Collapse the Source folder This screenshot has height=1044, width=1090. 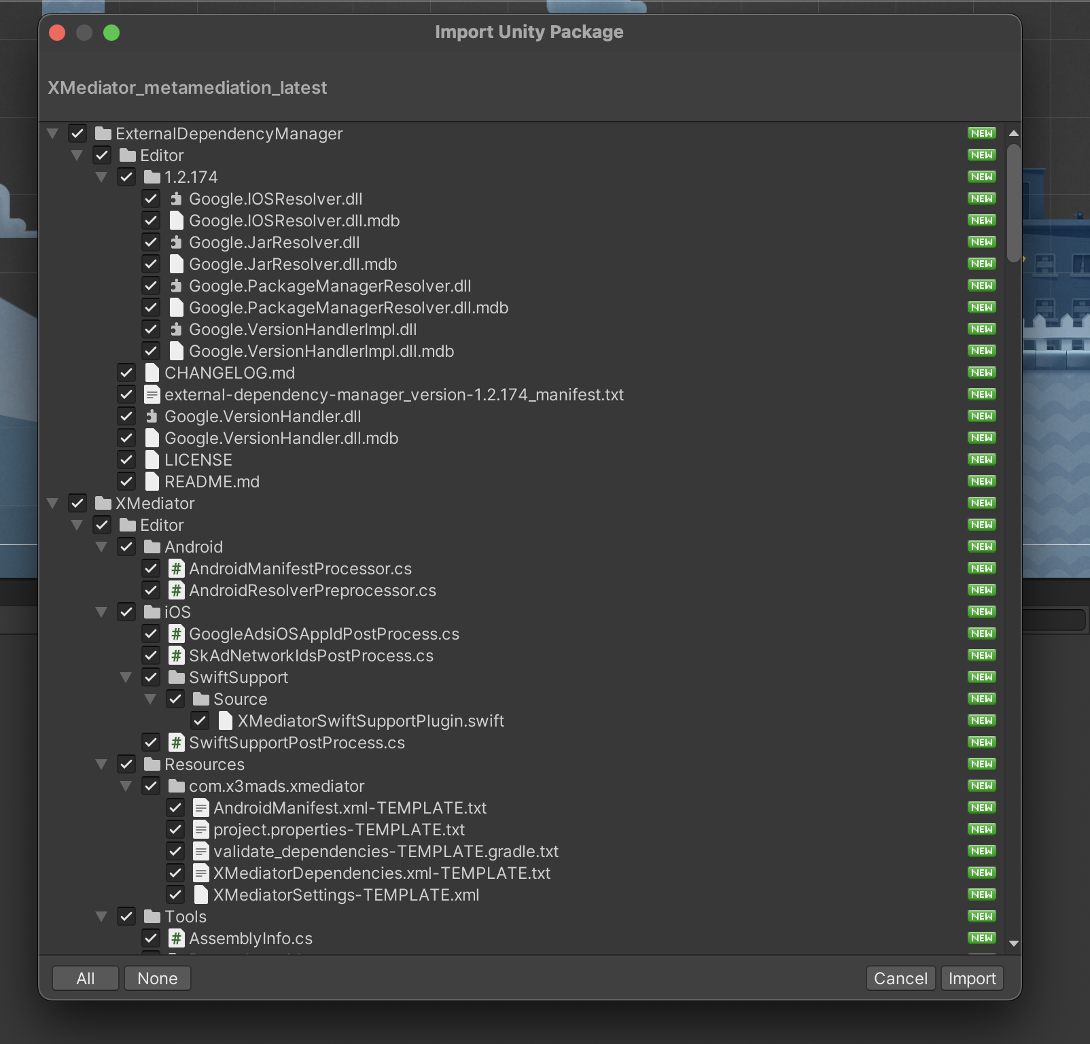[x=150, y=699]
